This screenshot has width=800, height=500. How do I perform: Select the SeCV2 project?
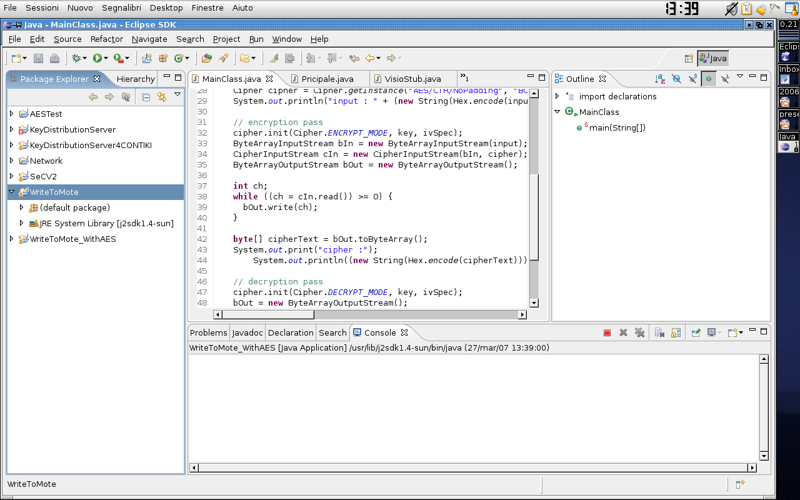[x=43, y=176]
